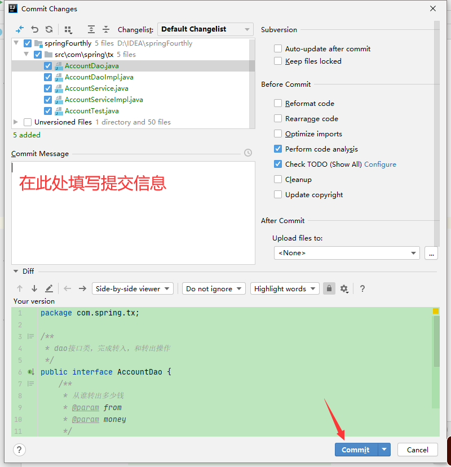Click the Expand All icon
Viewport: 451px width, 467px height.
point(91,29)
